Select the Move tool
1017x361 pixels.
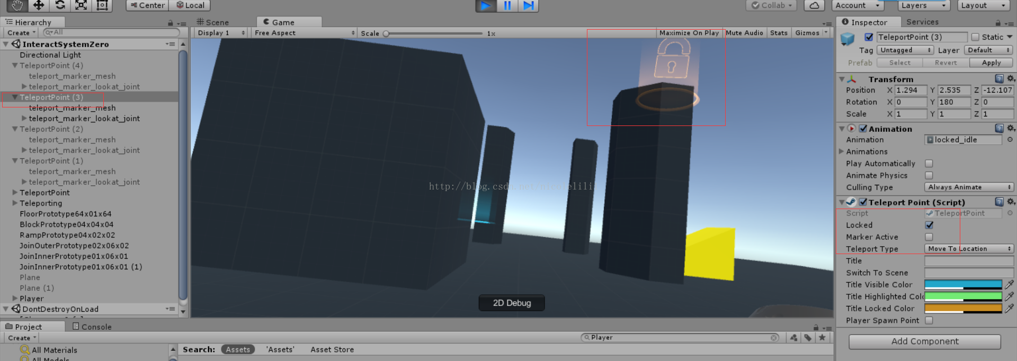coord(38,5)
